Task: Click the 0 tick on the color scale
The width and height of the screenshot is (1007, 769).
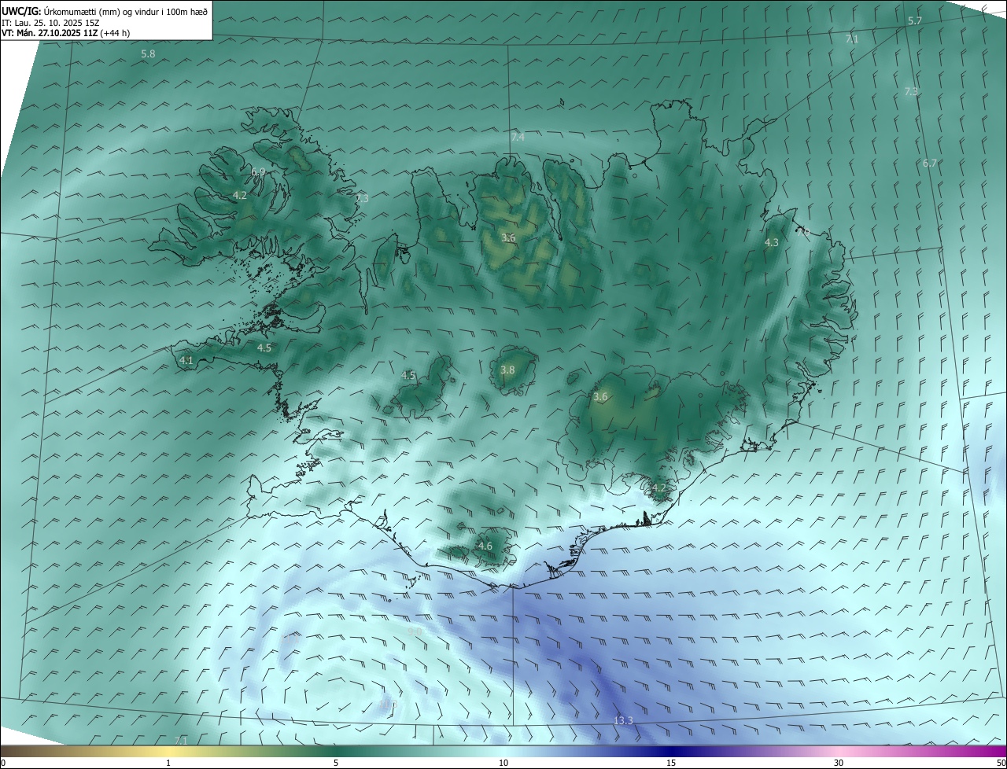Action: (x=3, y=763)
